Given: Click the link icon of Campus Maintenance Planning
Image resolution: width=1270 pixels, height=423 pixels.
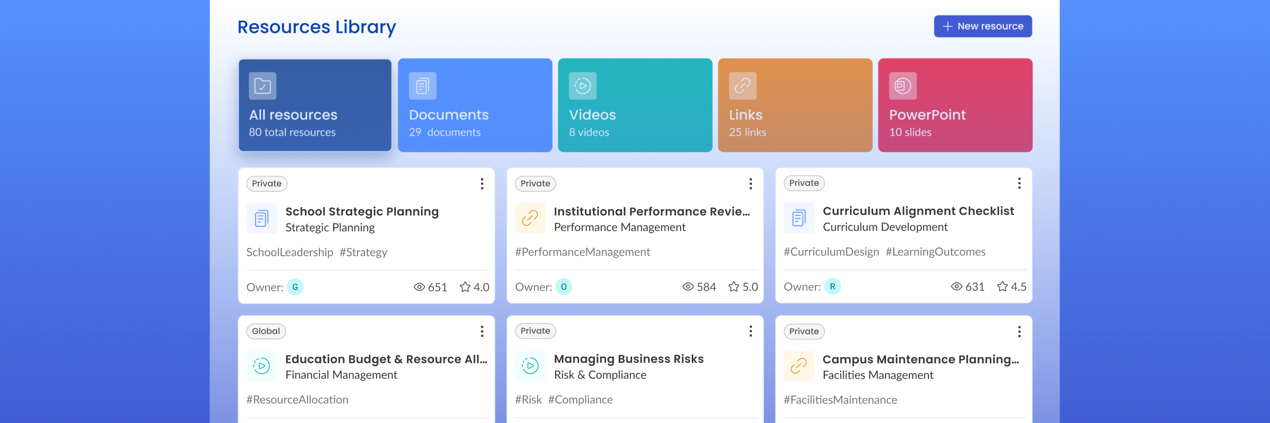Looking at the screenshot, I should pyautogui.click(x=799, y=366).
